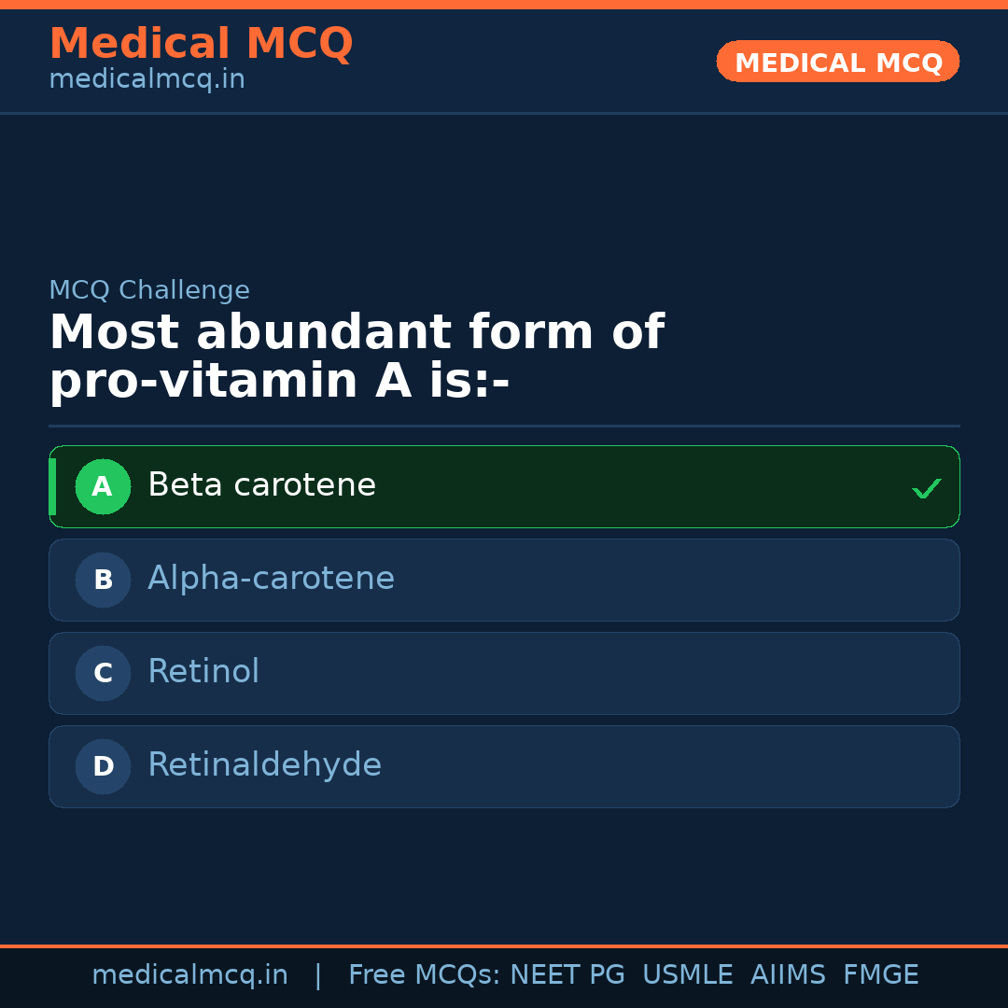This screenshot has width=1008, height=1008.
Task: Click the circular D letter badge
Action: coord(103,766)
